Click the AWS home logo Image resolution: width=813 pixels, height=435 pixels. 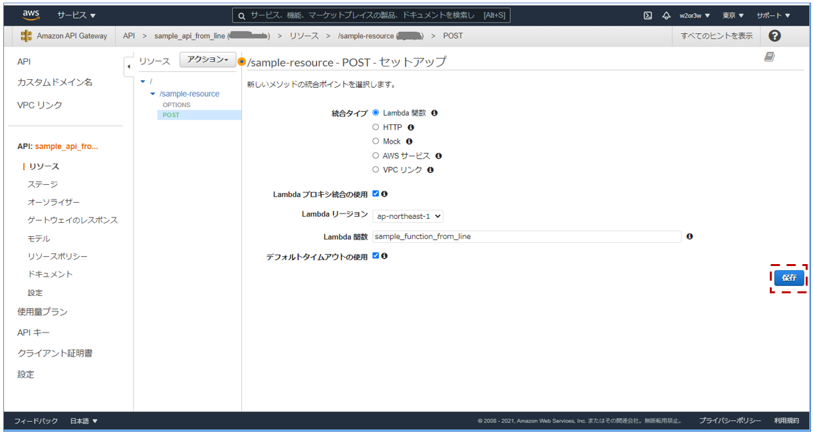[x=31, y=13]
